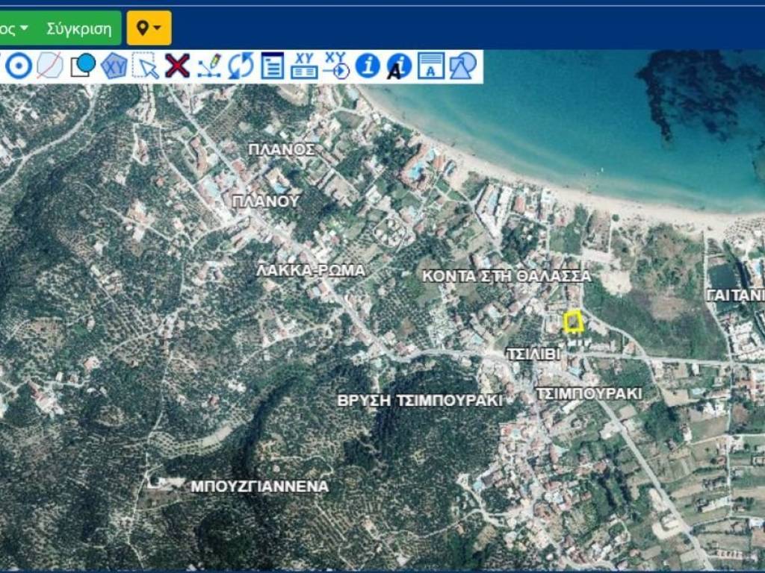Image resolution: width=765 pixels, height=573 pixels.
Task: Open the XY coordinates table tool
Action: (x=304, y=66)
